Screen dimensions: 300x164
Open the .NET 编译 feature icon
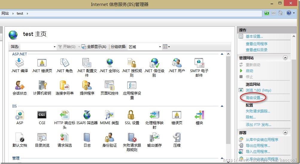(x=19, y=63)
